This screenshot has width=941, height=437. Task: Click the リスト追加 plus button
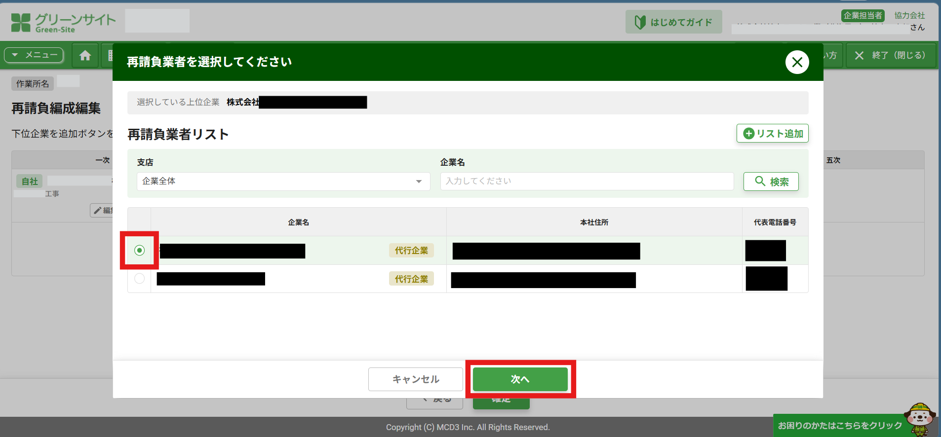772,134
